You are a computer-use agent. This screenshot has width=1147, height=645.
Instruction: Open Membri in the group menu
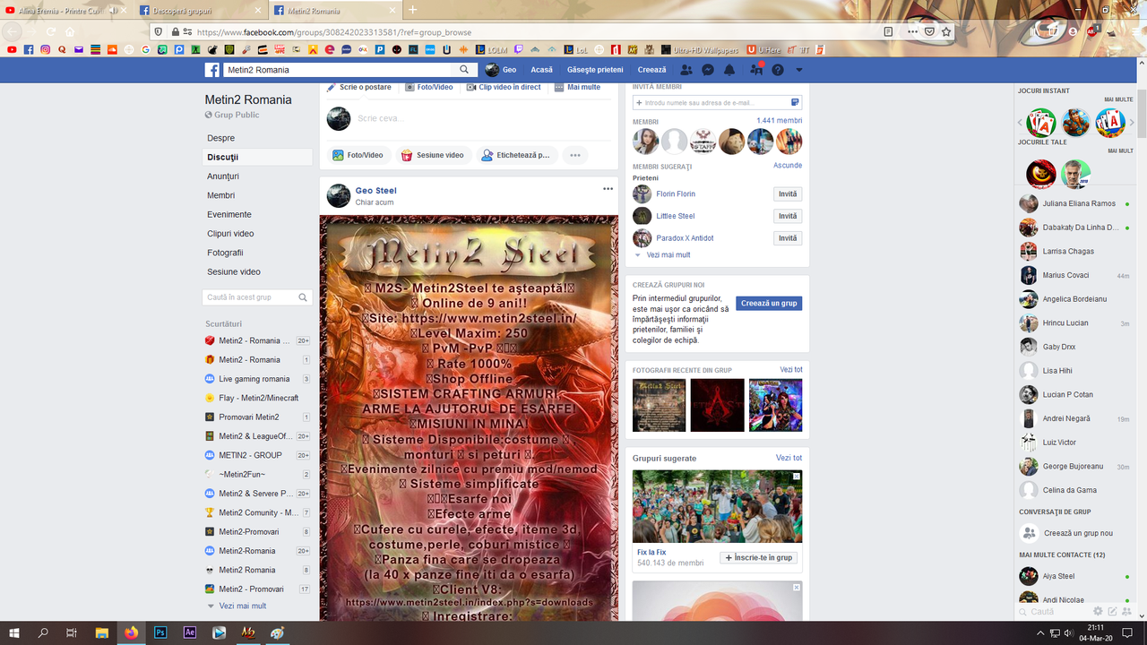tap(220, 195)
